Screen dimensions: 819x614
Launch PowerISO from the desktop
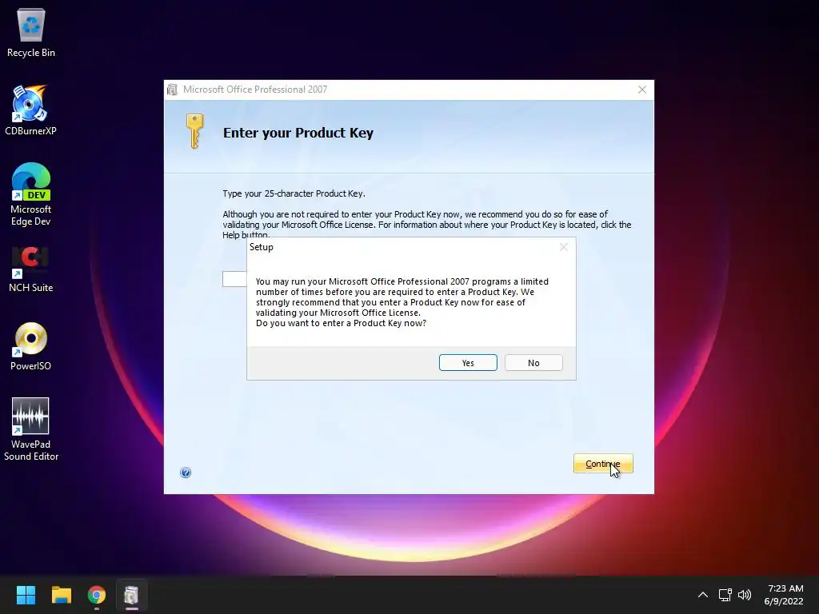(31, 347)
